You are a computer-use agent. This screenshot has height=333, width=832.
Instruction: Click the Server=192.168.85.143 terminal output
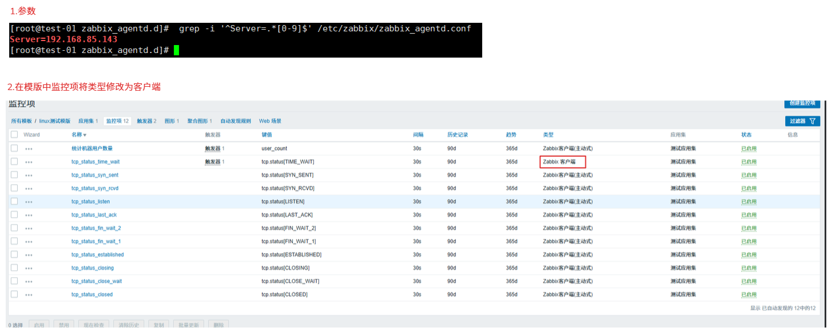point(63,39)
